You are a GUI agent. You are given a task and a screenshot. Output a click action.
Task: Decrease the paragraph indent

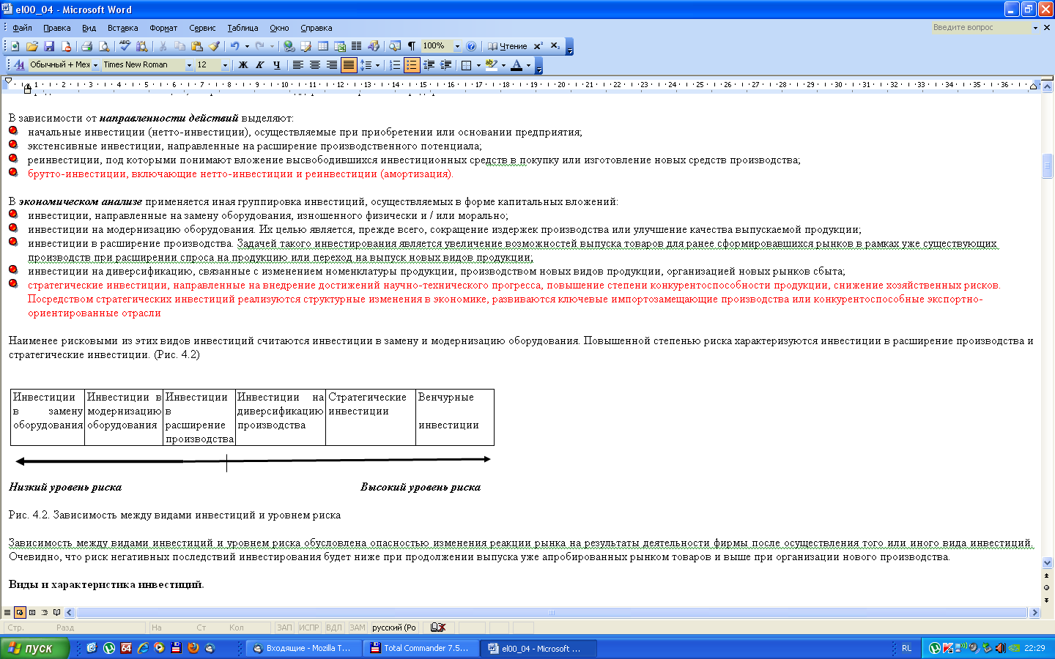429,65
